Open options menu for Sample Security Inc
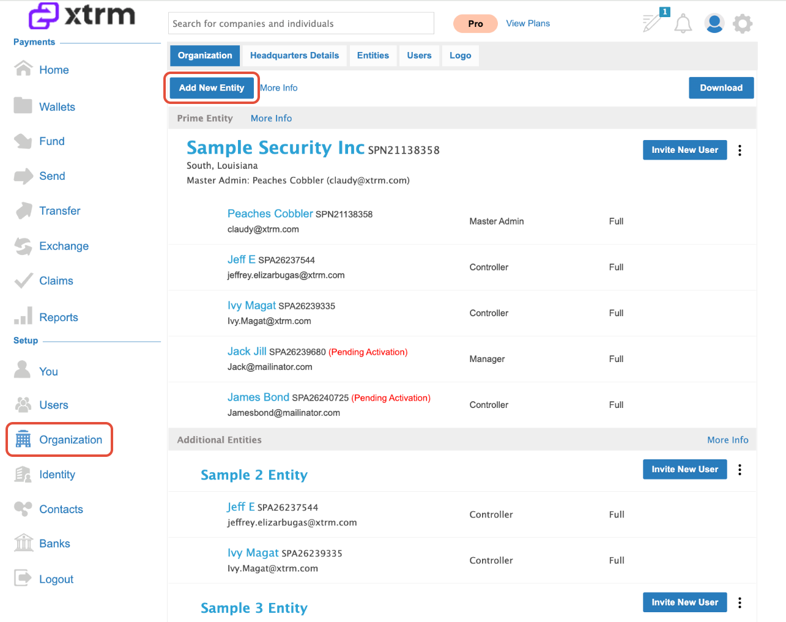Screen dimensions: 786x622 tap(740, 150)
